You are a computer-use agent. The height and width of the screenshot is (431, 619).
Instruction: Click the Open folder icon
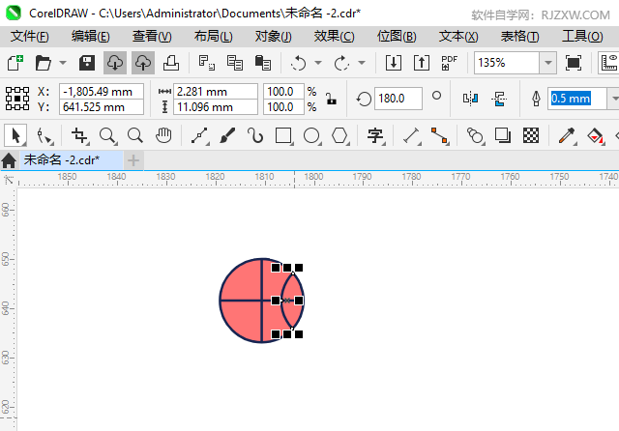(43, 63)
